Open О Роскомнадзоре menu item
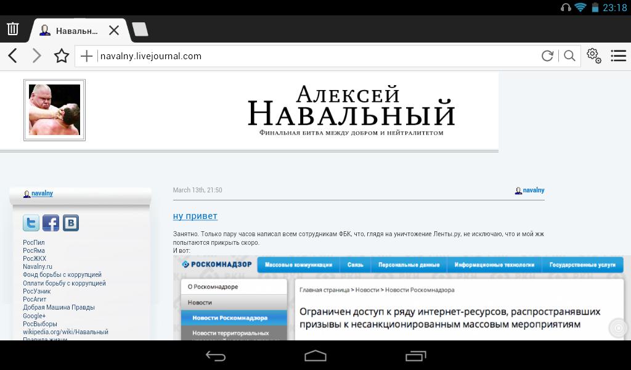The width and height of the screenshot is (631, 370). coord(234,287)
